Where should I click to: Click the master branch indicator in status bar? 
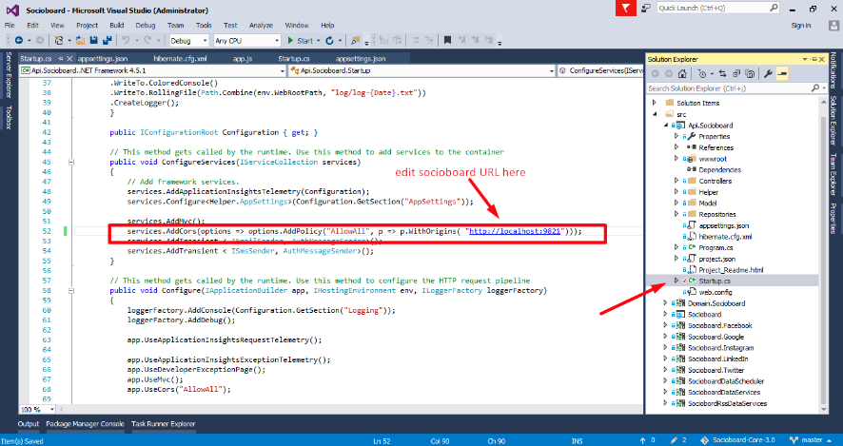click(x=811, y=440)
